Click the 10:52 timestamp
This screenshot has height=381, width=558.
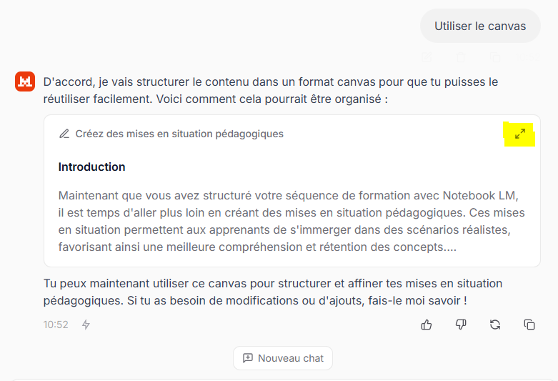[56, 325]
